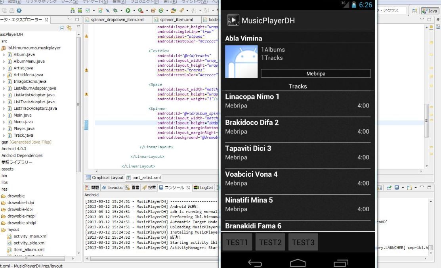Click the External Tools run icon
The width and height of the screenshot is (441, 268).
pyautogui.click(x=141, y=11)
